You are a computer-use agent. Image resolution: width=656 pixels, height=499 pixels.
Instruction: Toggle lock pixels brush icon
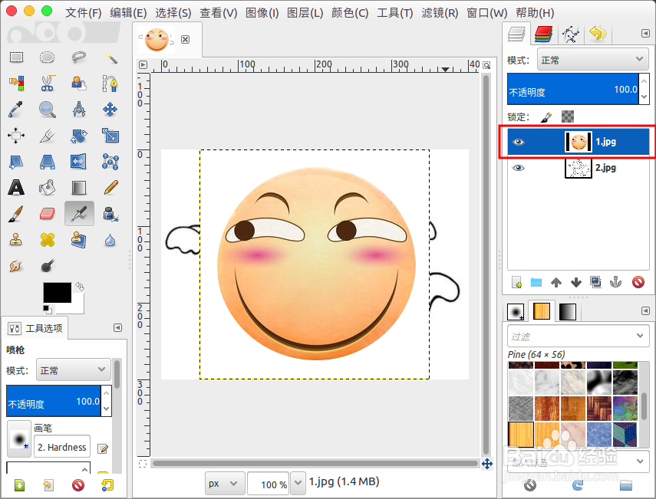point(546,117)
